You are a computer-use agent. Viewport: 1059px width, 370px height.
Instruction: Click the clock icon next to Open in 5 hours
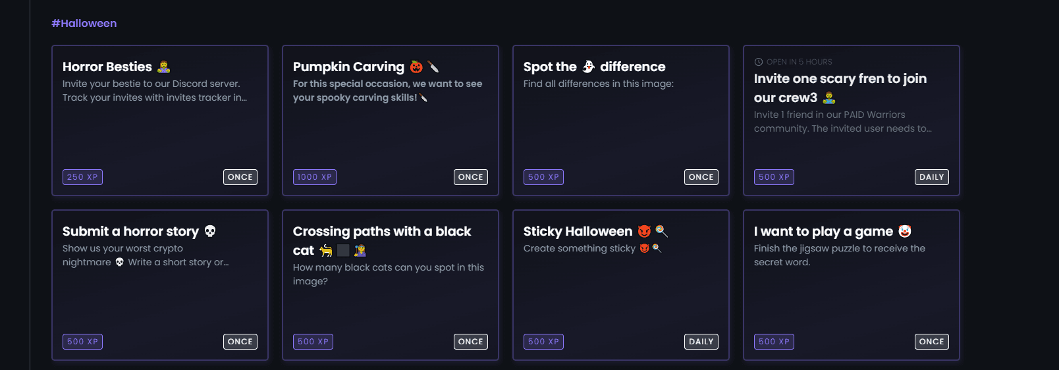coord(759,62)
